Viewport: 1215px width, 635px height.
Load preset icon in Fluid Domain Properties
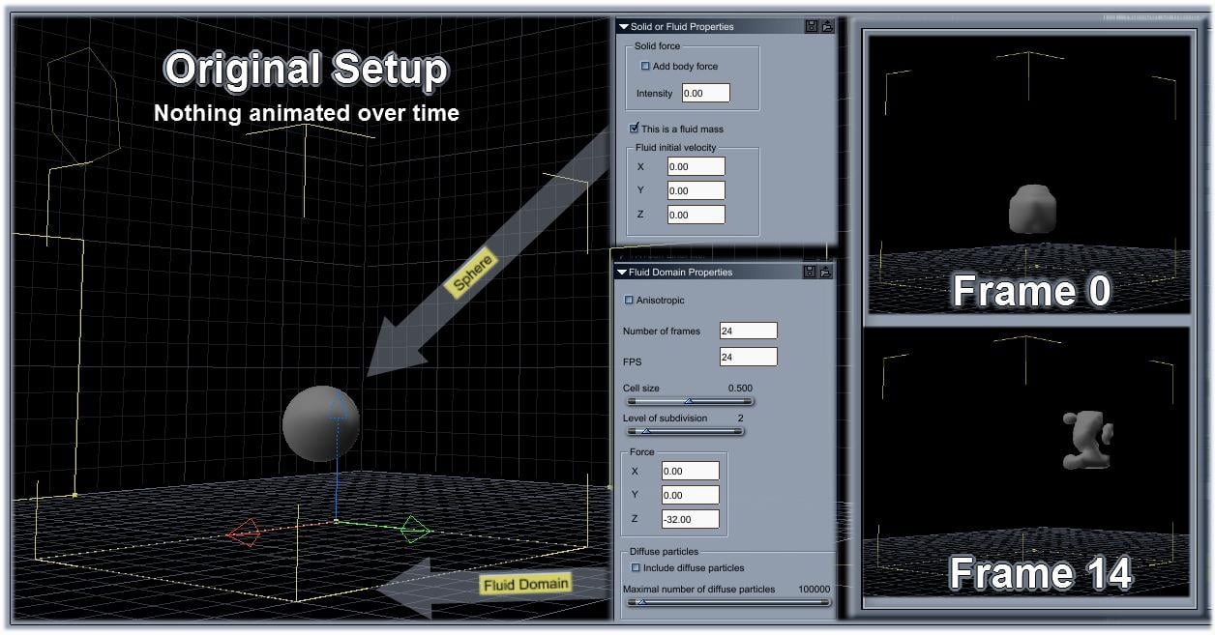coord(827,273)
